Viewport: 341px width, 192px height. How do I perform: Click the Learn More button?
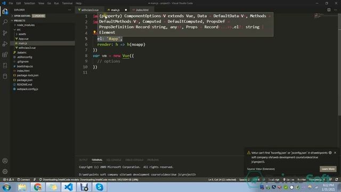click(328, 169)
